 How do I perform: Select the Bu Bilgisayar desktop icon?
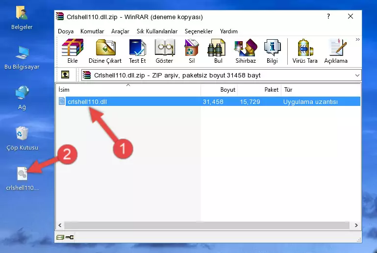coord(22,58)
